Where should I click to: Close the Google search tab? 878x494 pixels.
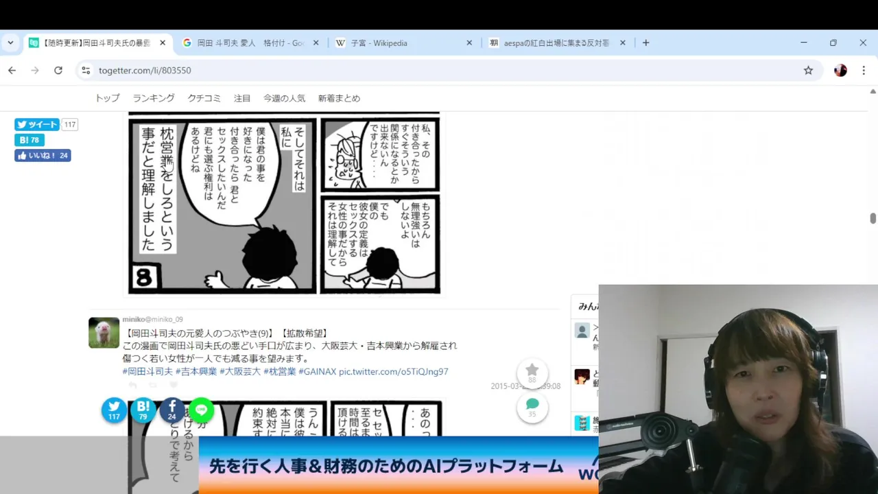[316, 43]
